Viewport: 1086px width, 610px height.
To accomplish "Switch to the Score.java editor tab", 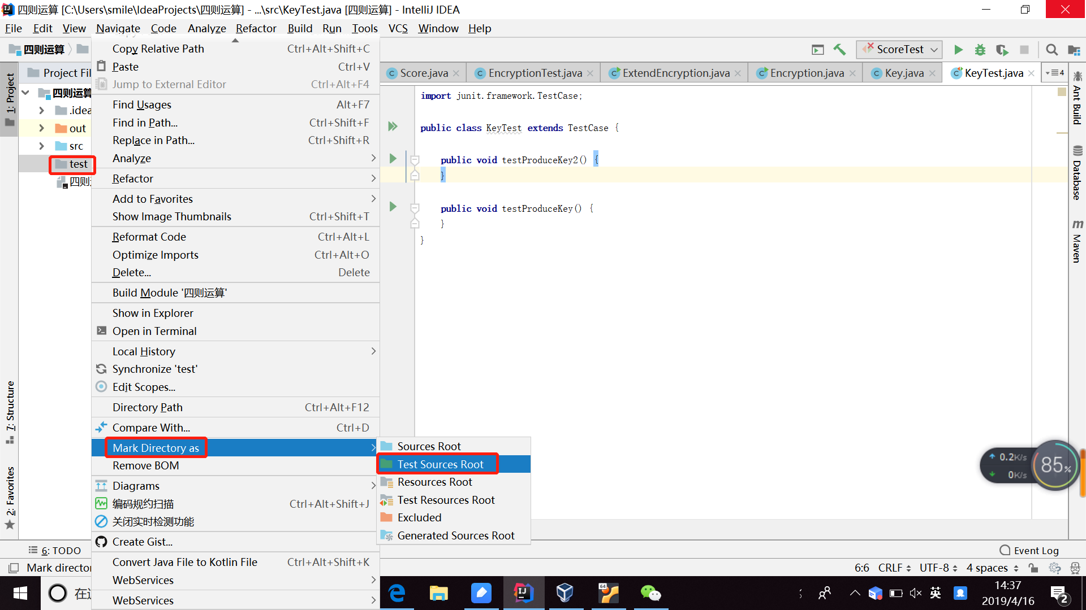I will pyautogui.click(x=424, y=73).
